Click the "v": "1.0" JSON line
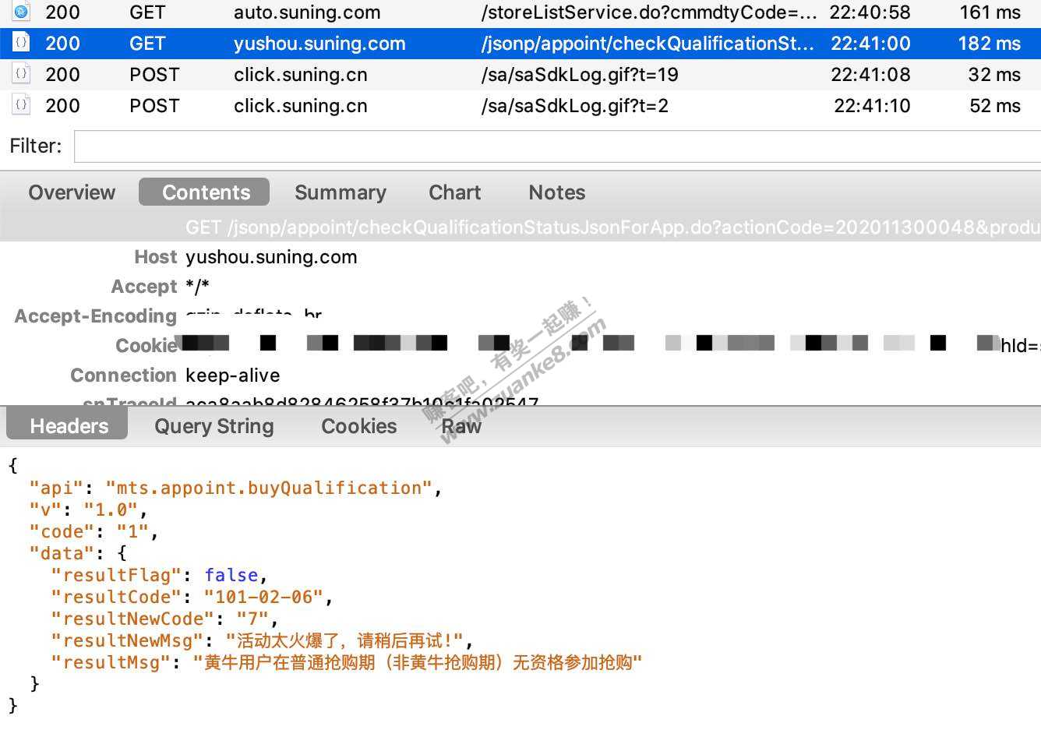 point(88,510)
